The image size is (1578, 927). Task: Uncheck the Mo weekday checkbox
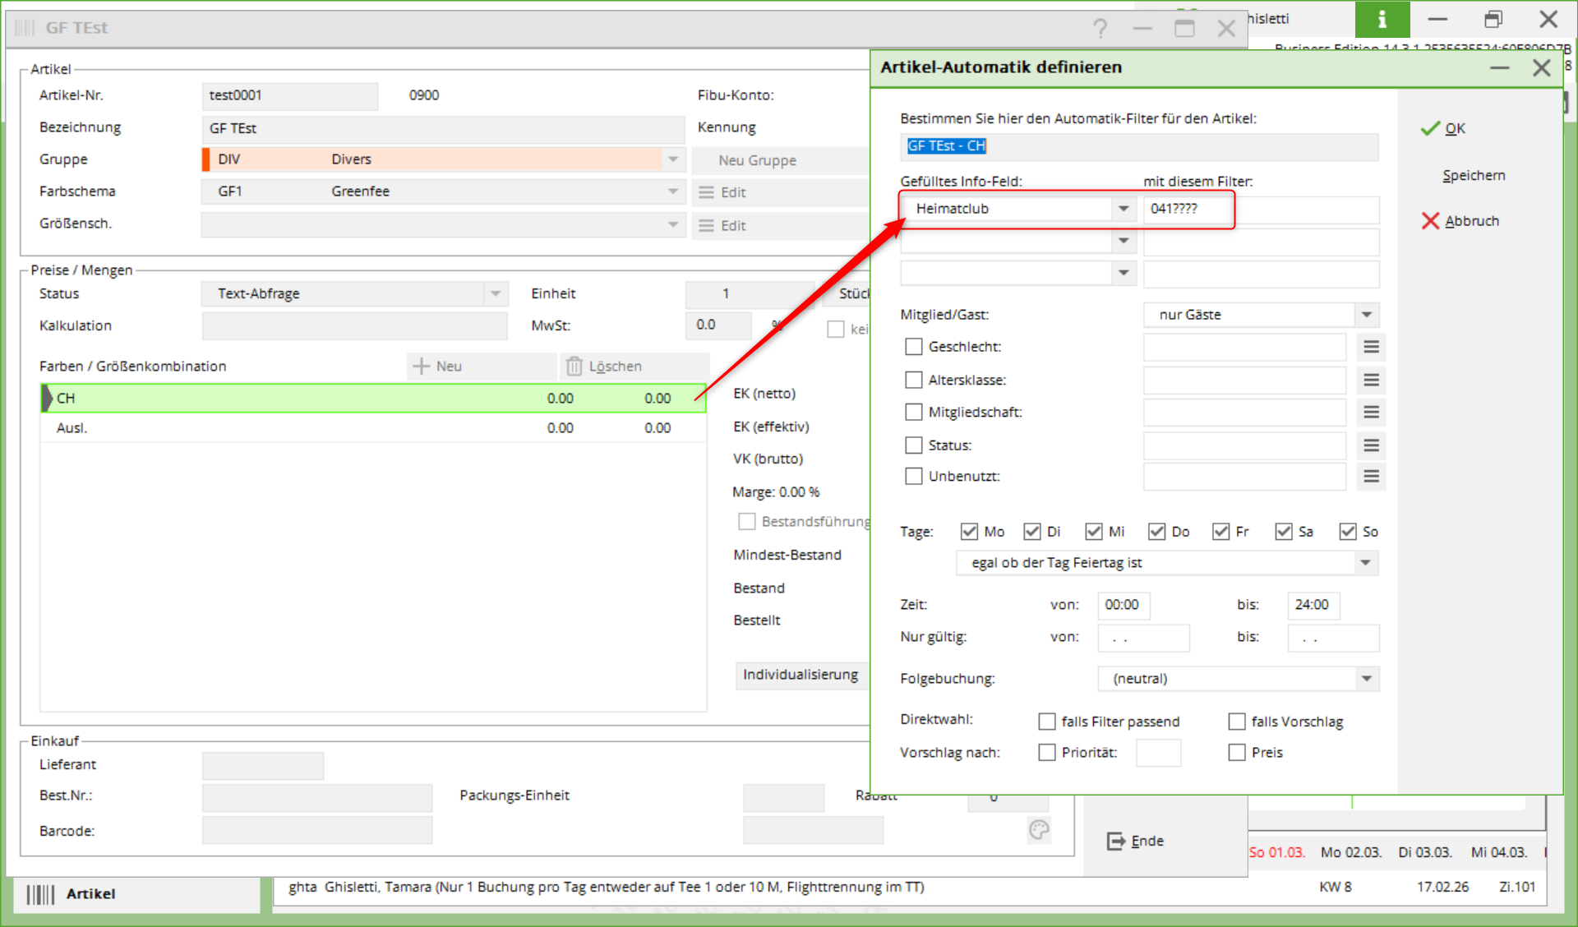click(969, 532)
